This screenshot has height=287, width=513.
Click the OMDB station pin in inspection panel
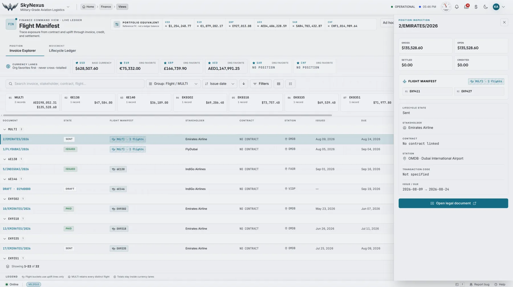pos(404,159)
